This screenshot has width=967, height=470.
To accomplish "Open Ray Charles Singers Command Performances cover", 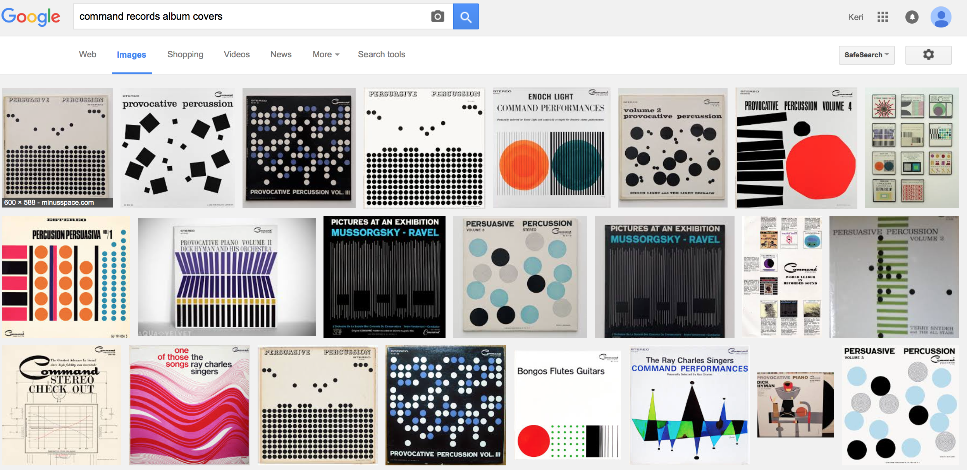I will pos(690,405).
